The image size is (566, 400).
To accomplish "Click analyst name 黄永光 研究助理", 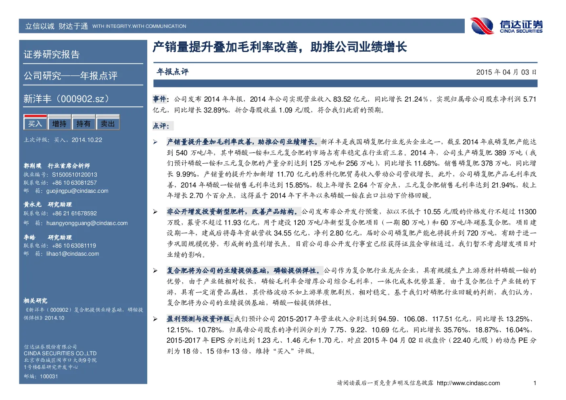I will [48, 204].
